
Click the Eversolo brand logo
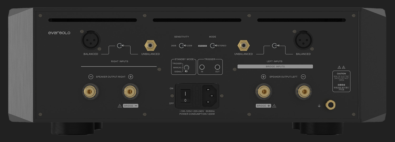click(x=59, y=33)
